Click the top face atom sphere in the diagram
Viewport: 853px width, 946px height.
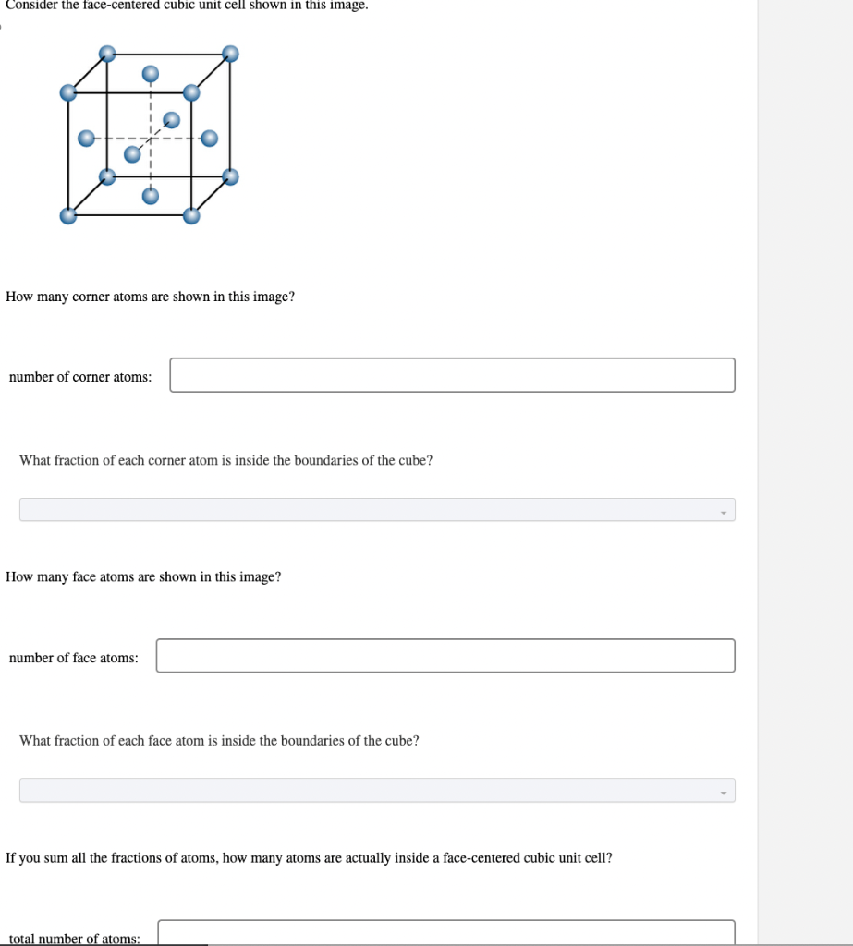pos(150,73)
